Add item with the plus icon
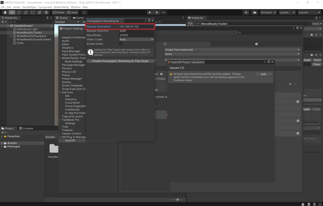 (x=290, y=84)
